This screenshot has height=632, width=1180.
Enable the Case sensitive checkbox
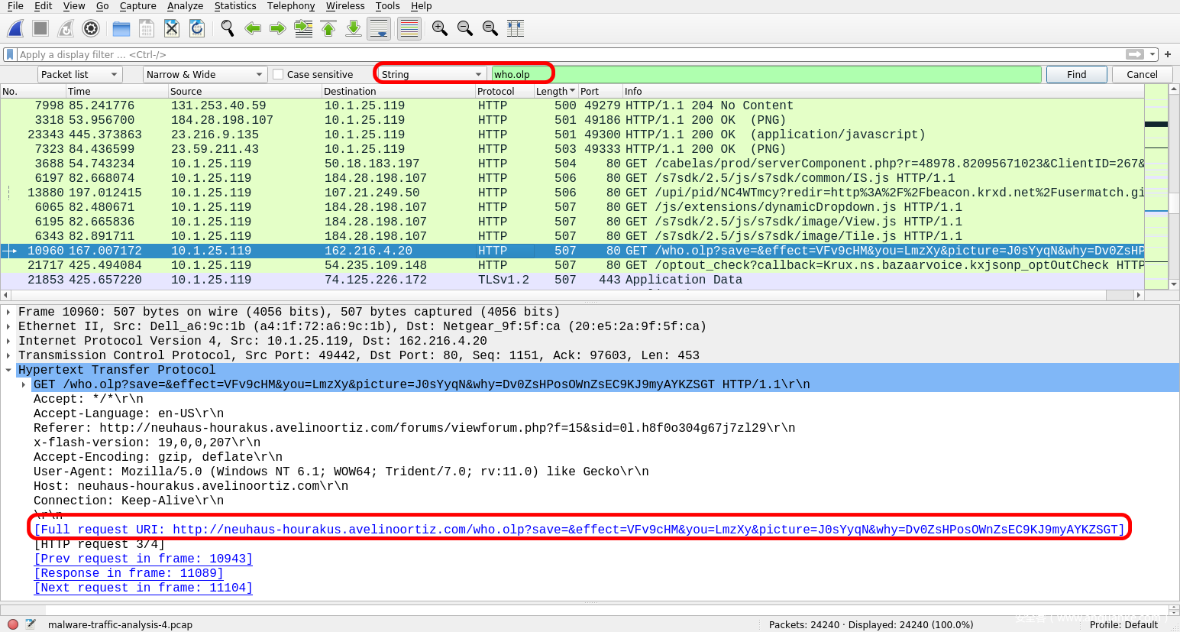point(279,75)
